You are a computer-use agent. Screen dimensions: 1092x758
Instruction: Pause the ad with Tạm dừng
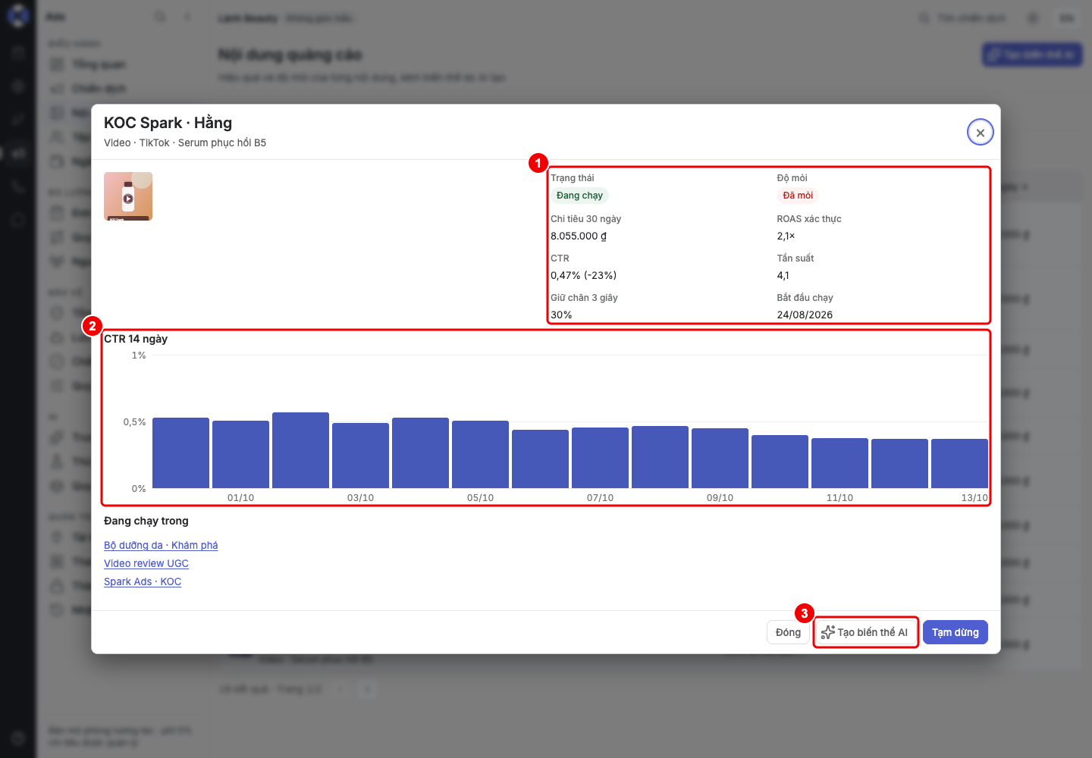pyautogui.click(x=955, y=632)
